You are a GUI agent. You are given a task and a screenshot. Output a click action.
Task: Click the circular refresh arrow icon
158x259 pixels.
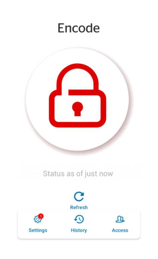(79, 197)
